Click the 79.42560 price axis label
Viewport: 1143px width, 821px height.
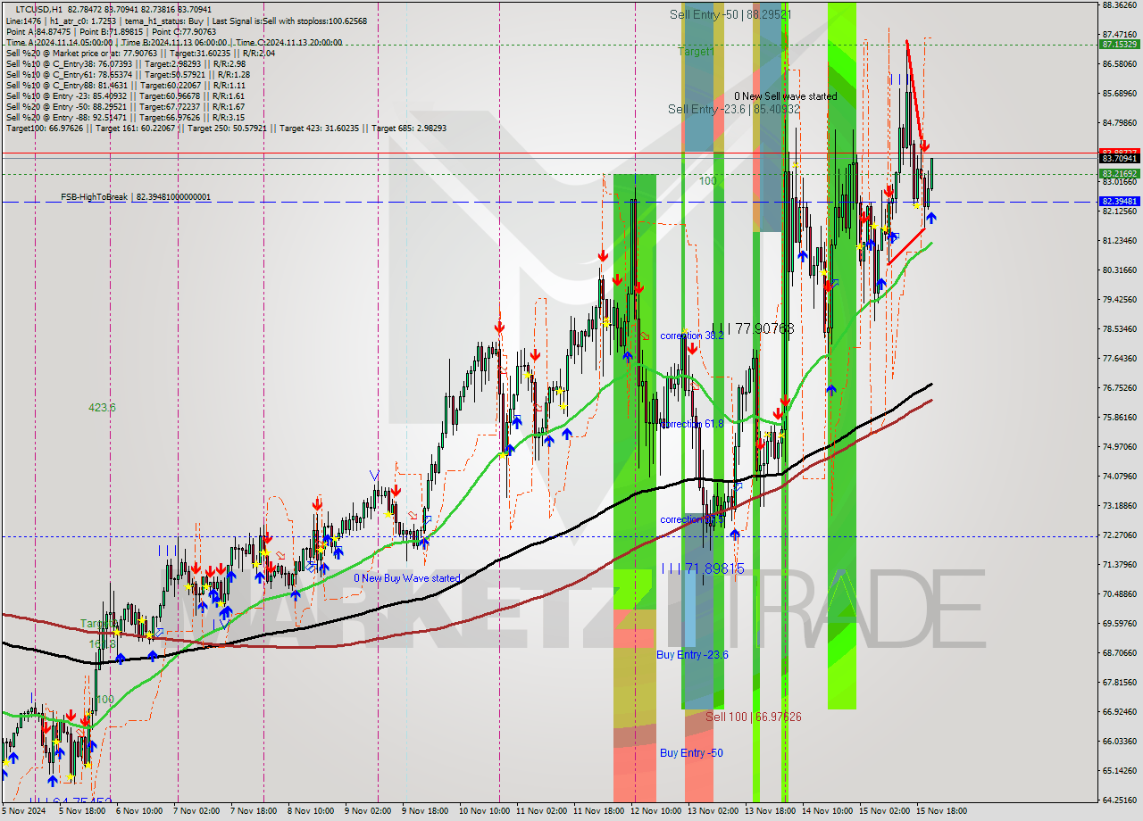(x=1119, y=299)
